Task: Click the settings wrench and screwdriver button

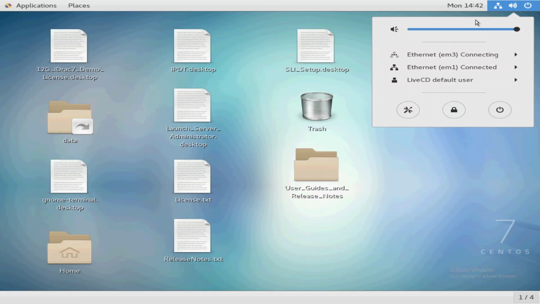Action: 408,110
